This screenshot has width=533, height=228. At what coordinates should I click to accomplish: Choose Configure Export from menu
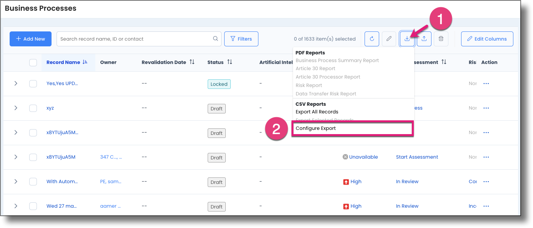point(316,128)
